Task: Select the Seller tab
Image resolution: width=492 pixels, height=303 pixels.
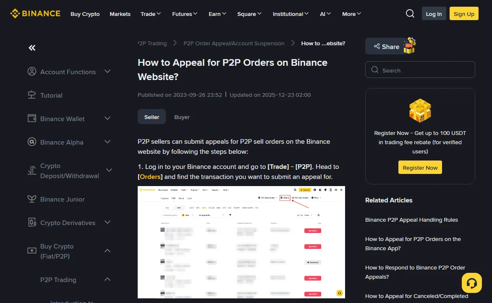Action: point(152,117)
